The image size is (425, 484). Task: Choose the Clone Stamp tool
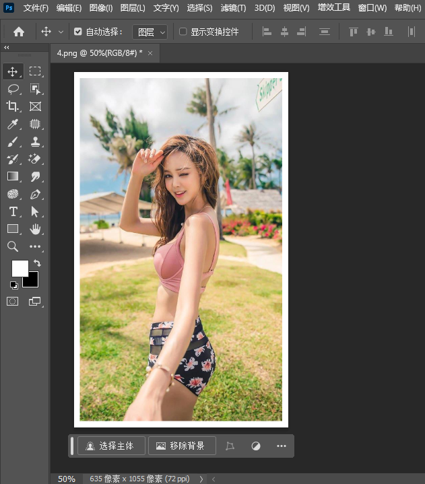[35, 141]
